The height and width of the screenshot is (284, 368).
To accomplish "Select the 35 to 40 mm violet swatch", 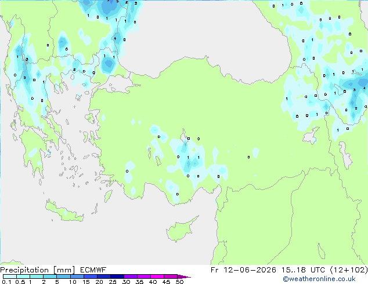I will [144, 276].
